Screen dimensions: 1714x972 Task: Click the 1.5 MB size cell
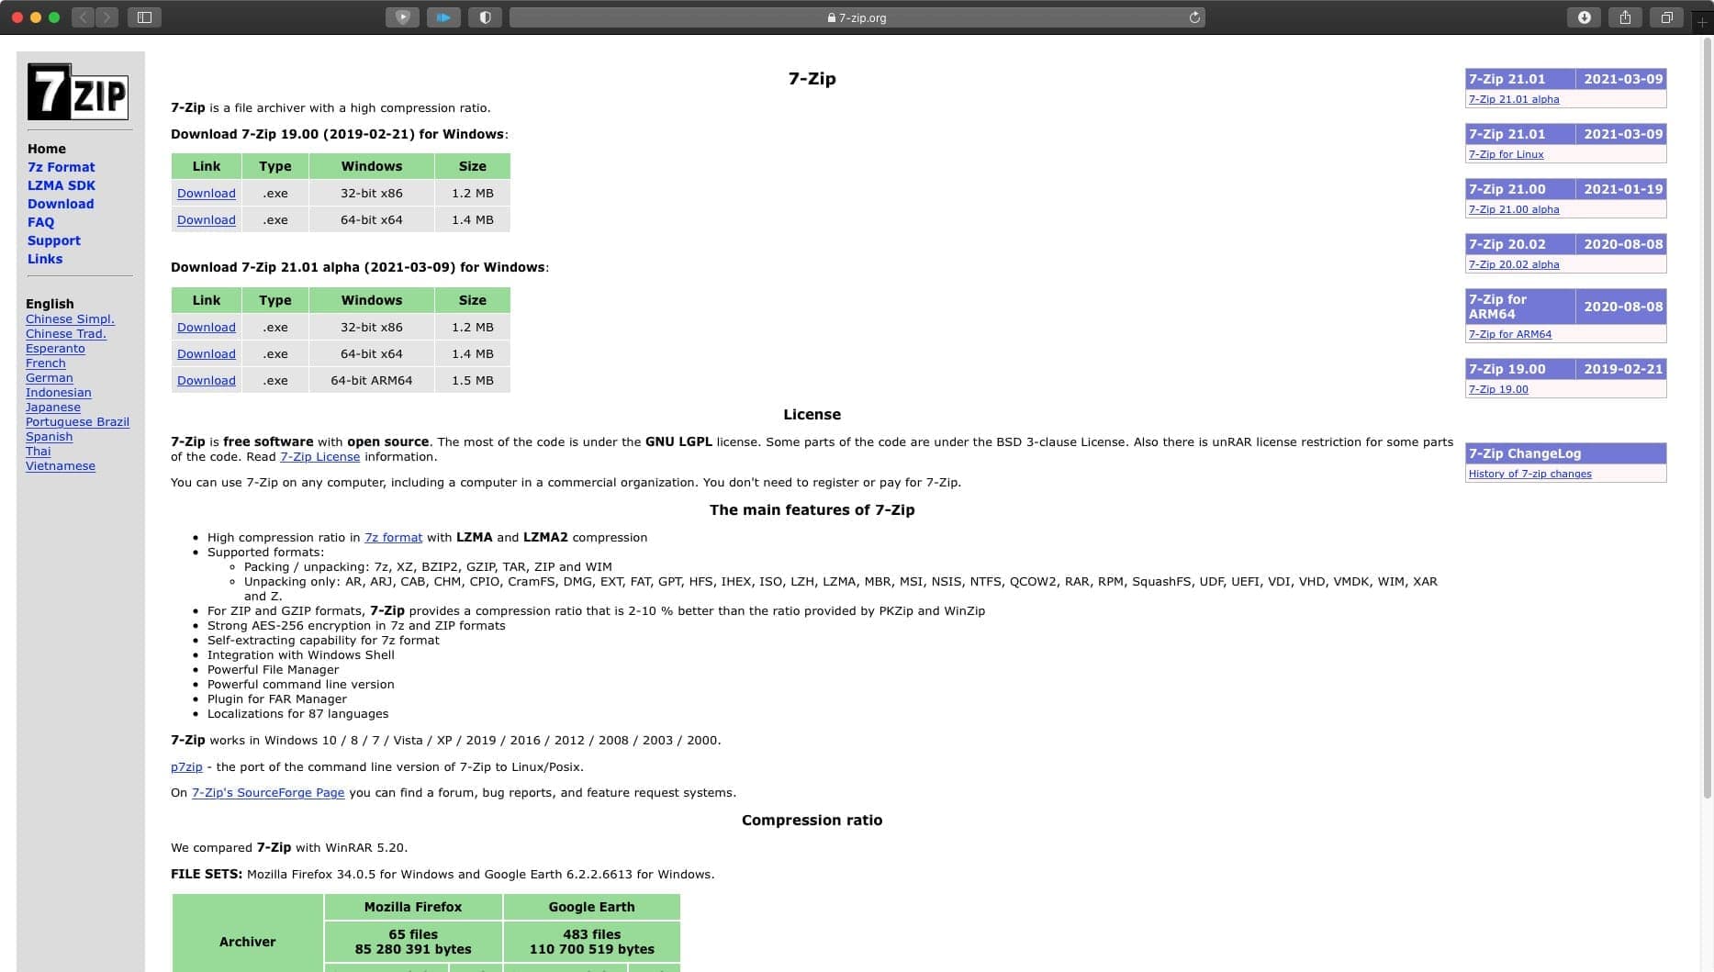click(x=473, y=381)
